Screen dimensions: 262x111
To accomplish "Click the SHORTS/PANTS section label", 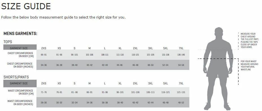I will pyautogui.click(x=16, y=77).
